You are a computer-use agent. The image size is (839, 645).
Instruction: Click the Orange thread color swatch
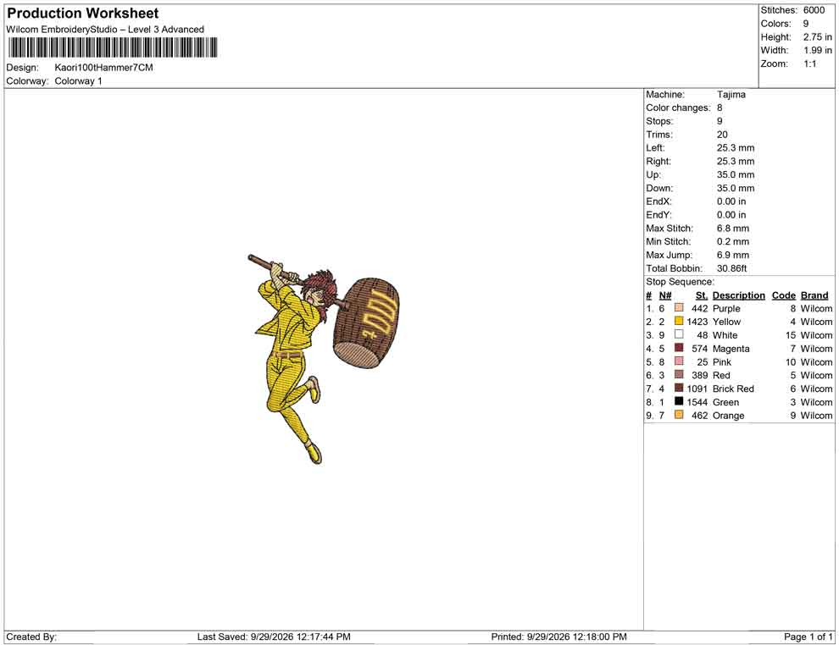point(679,415)
